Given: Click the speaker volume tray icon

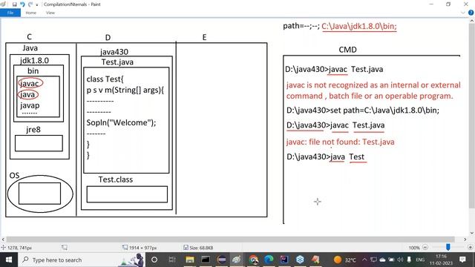Looking at the screenshot, I should coord(400,260).
